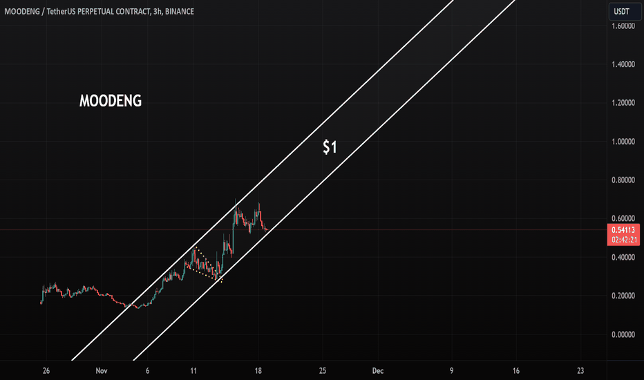Click the 1.60000 price axis label
Viewport: 644px width, 380px height.
click(623, 26)
